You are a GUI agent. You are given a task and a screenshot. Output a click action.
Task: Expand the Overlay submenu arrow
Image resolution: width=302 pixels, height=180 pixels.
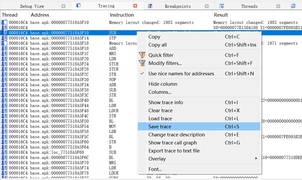[x=256, y=158]
